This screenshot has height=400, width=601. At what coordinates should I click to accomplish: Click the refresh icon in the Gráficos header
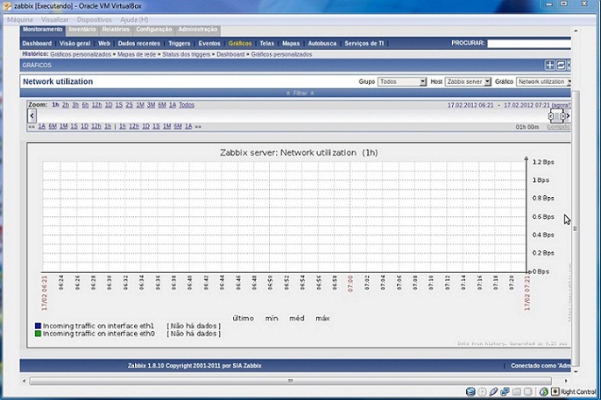[x=561, y=66]
